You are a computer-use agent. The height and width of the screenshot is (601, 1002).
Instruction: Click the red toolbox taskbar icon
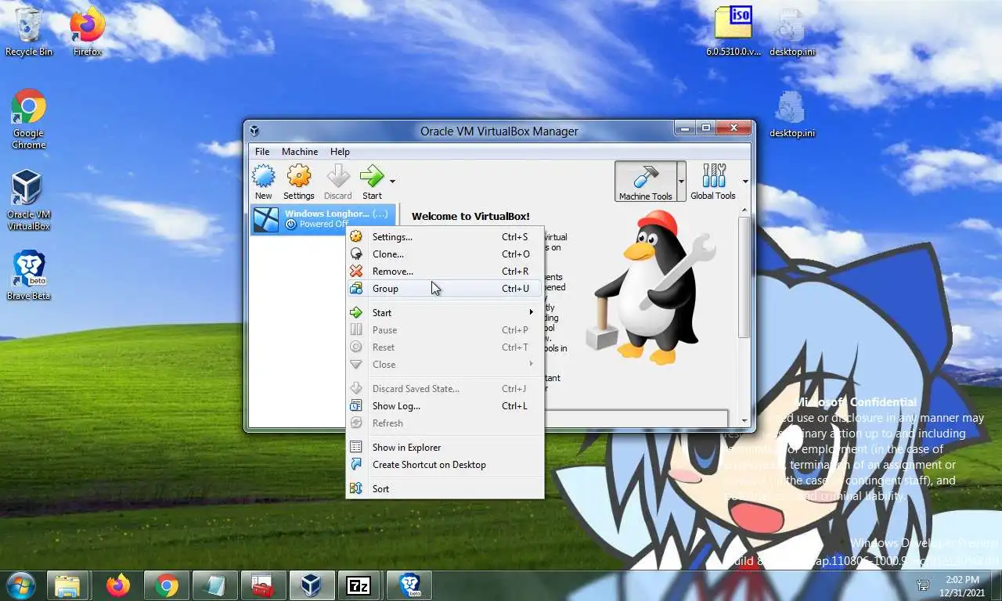262,585
